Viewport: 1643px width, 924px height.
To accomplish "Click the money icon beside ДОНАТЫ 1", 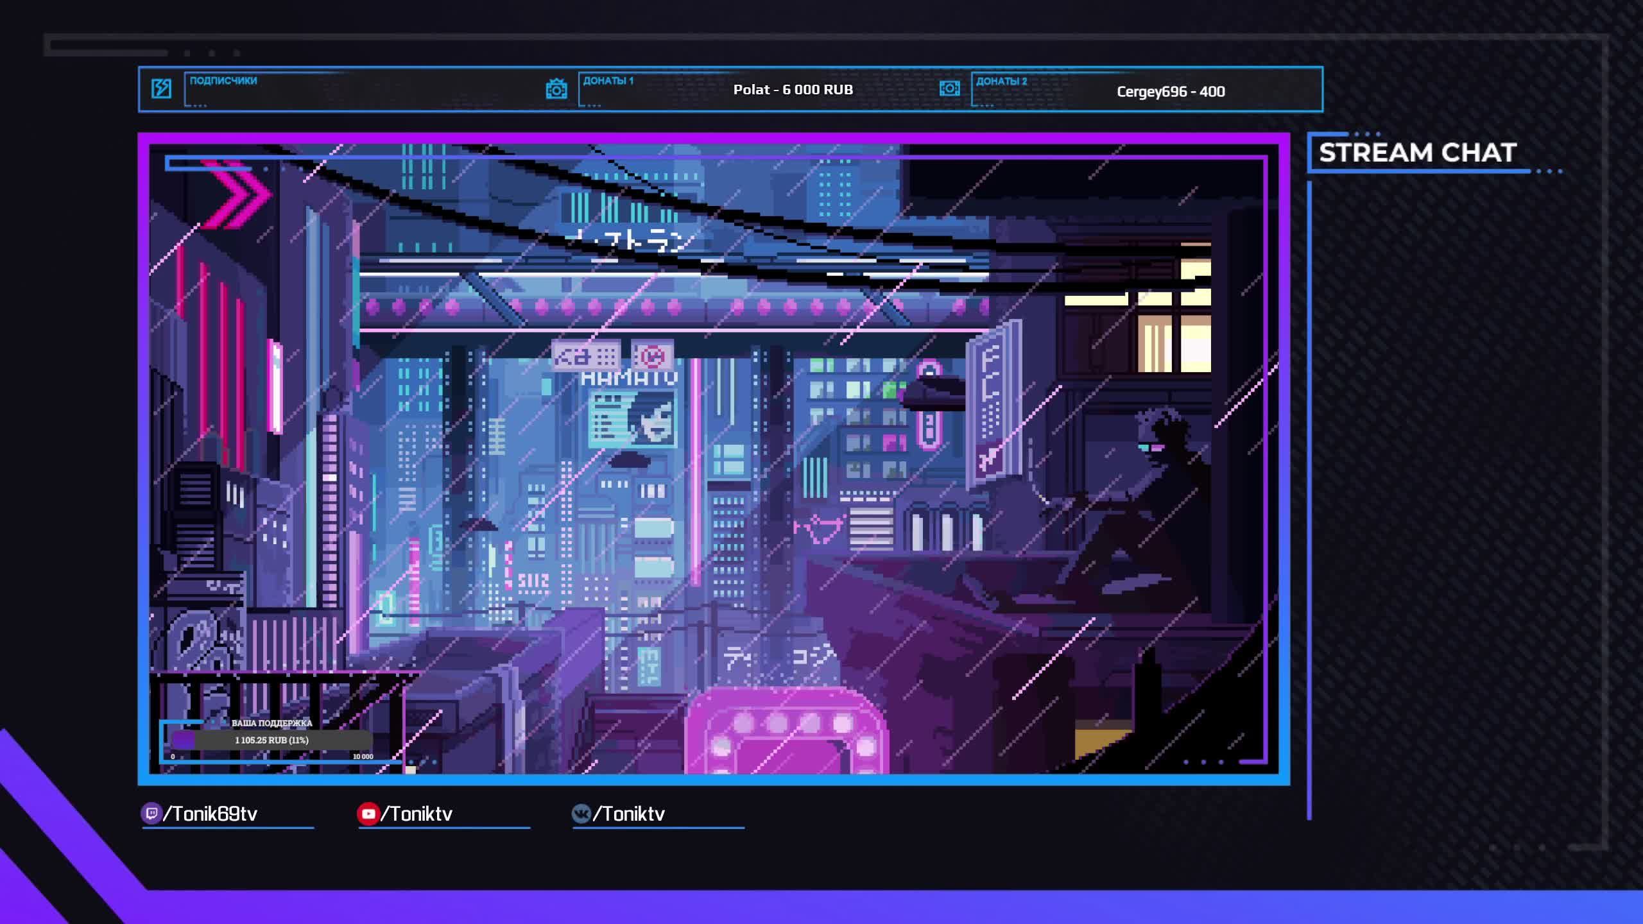I will (x=556, y=89).
